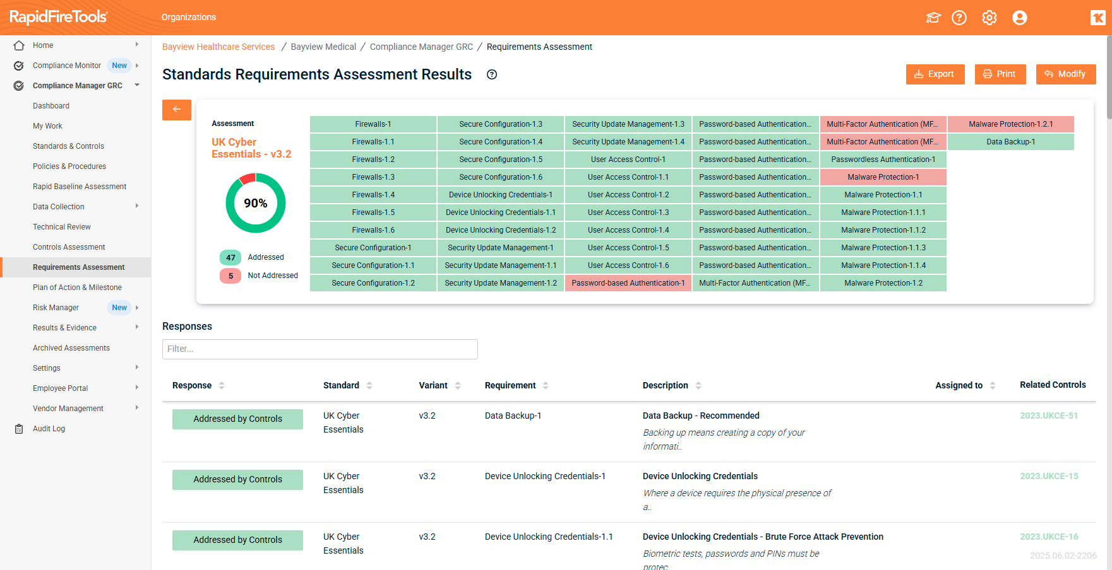Image resolution: width=1112 pixels, height=570 pixels.
Task: Select the red Malware Protection-1 tile
Action: point(883,177)
